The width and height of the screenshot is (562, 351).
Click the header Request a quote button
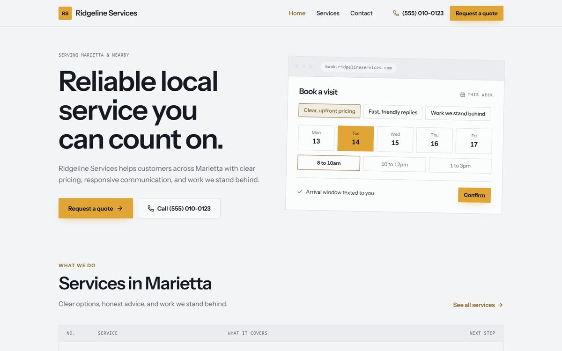click(x=477, y=13)
